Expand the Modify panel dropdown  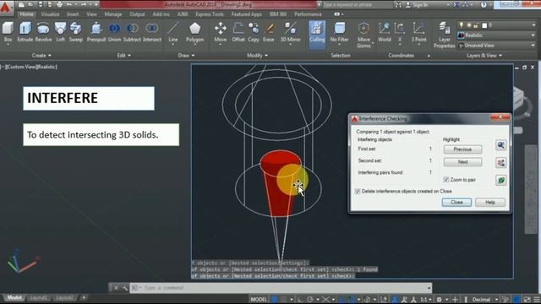pyautogui.click(x=257, y=55)
